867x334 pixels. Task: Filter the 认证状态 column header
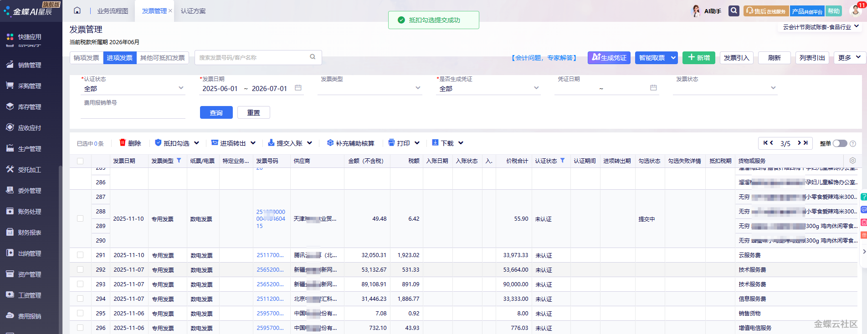click(x=563, y=161)
